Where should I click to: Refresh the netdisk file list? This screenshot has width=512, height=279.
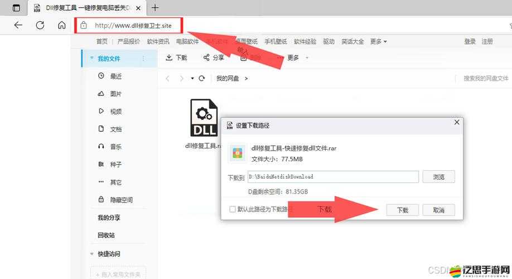[202, 79]
